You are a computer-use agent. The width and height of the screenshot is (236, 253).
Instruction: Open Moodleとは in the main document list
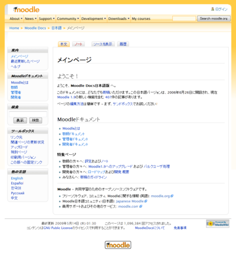pyautogui.click(x=71, y=128)
